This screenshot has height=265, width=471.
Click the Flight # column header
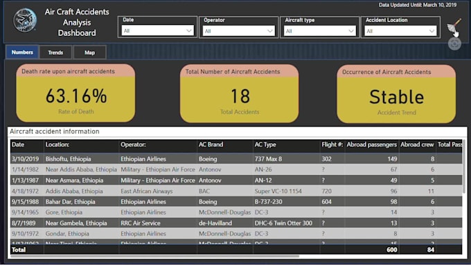click(332, 145)
